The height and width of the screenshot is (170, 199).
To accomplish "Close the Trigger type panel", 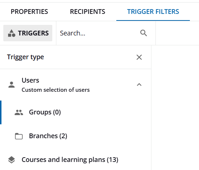I will [x=139, y=57].
